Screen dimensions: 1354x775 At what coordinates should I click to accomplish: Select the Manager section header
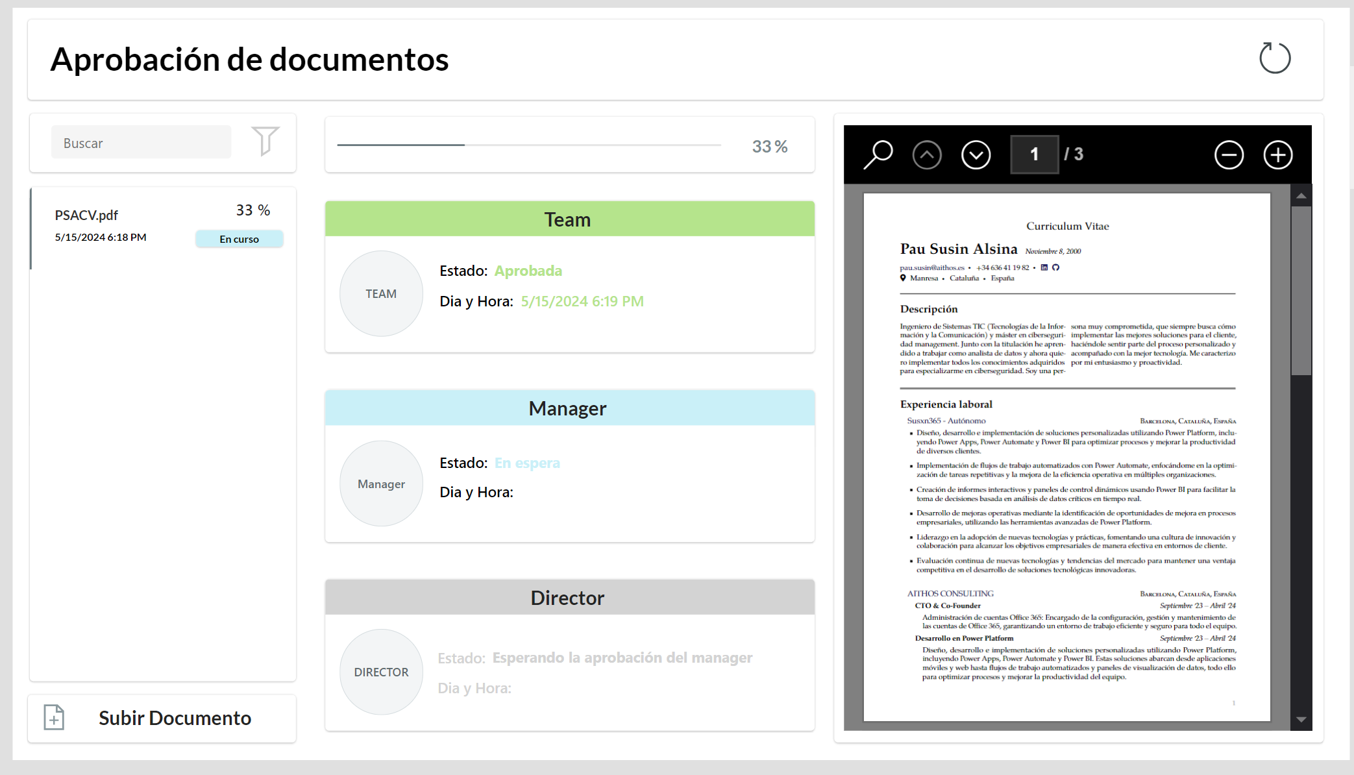(x=569, y=408)
